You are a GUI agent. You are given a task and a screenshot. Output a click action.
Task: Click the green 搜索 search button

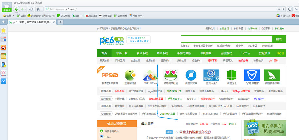[279, 39]
